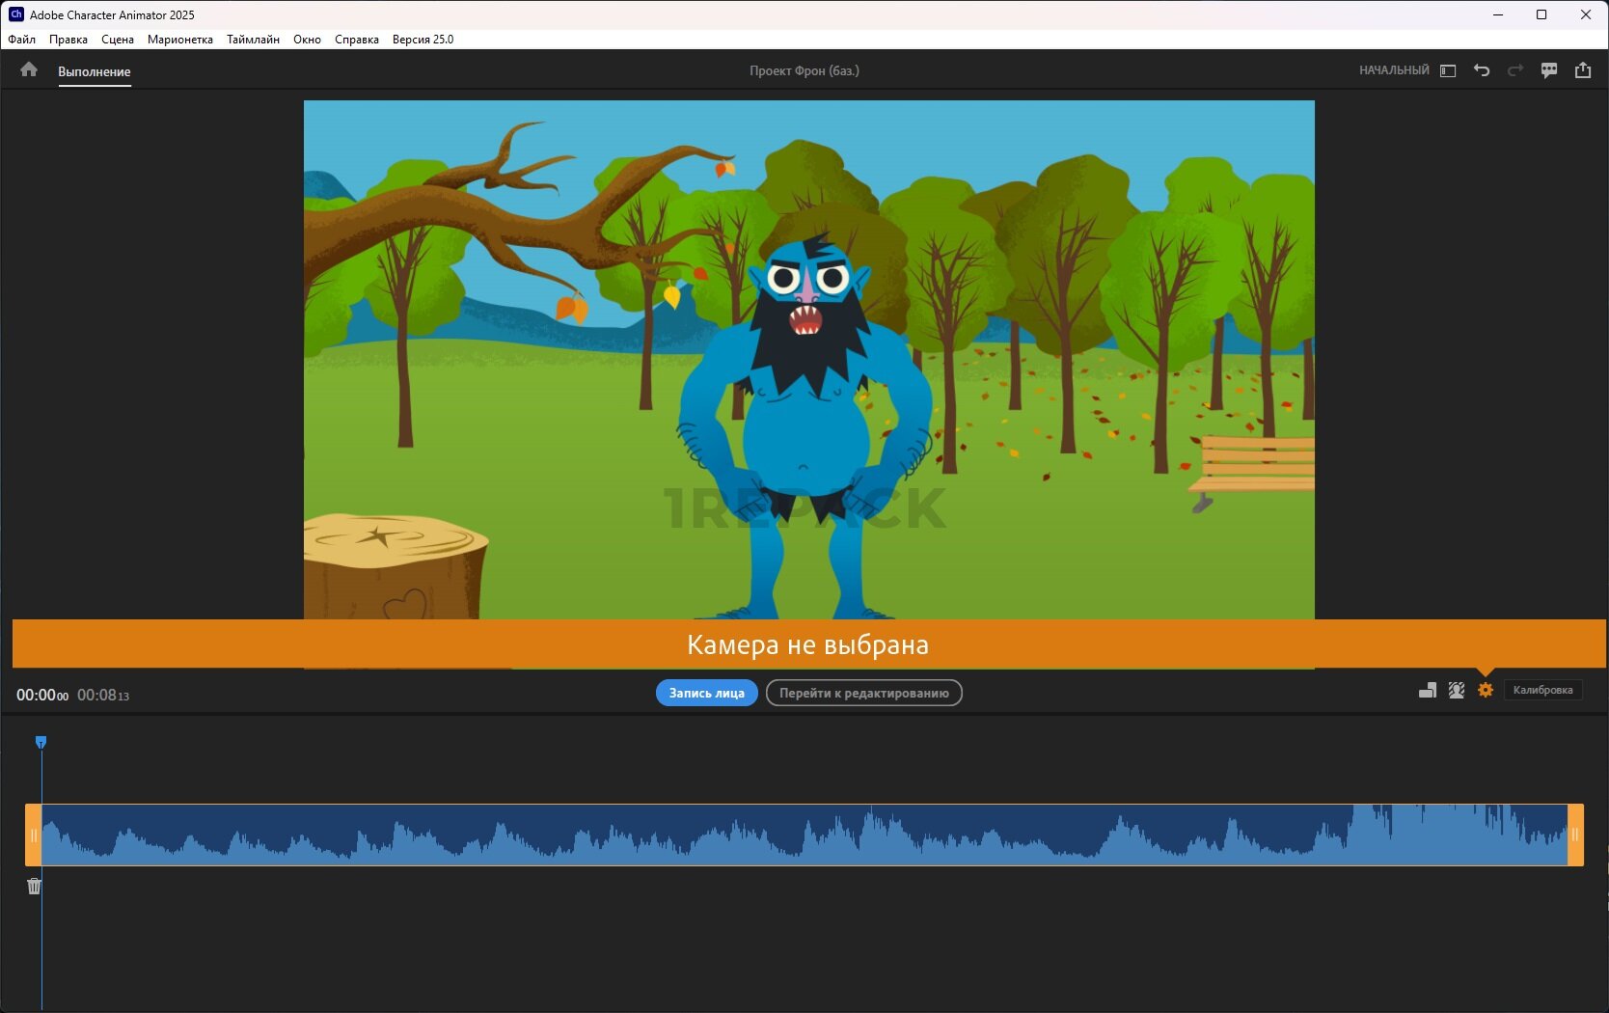The image size is (1609, 1013).
Task: Open the Файл menu
Action: tap(21, 40)
